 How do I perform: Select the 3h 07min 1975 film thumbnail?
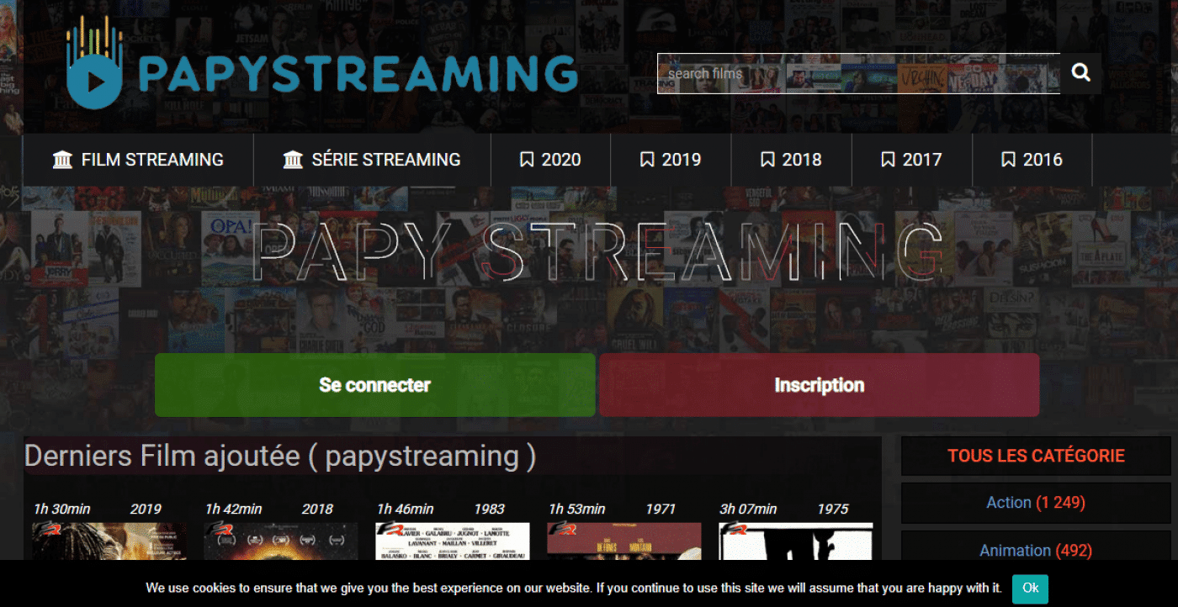795,541
